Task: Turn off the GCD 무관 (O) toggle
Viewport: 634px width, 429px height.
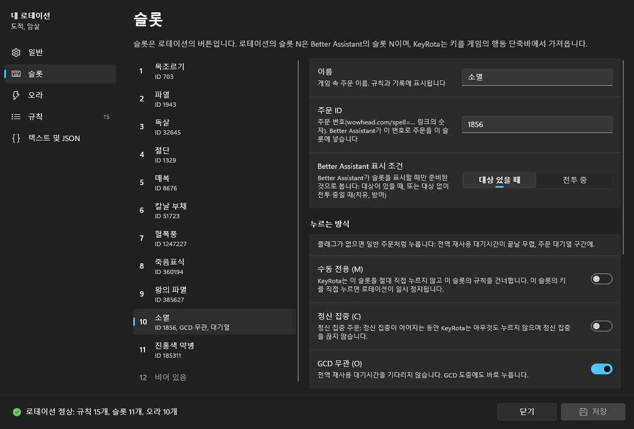Action: [601, 369]
